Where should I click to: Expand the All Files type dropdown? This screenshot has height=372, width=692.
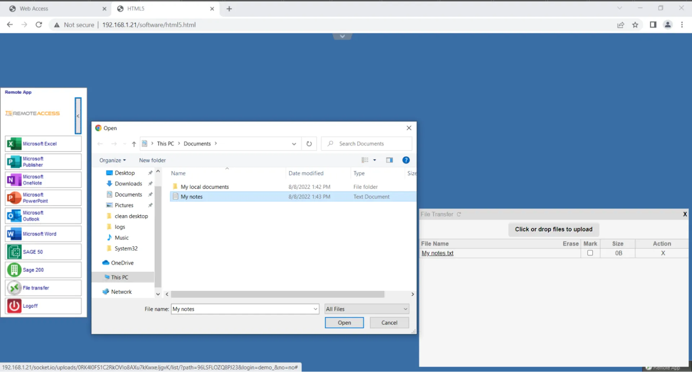pos(405,309)
